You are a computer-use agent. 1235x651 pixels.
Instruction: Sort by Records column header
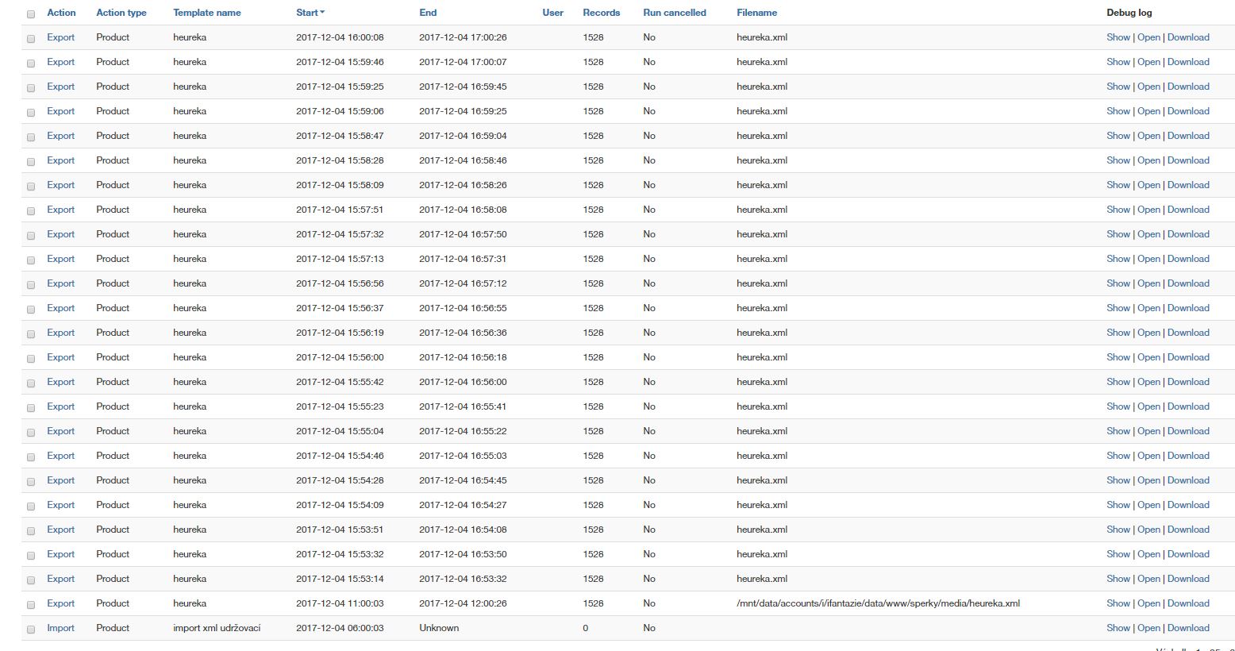[601, 13]
